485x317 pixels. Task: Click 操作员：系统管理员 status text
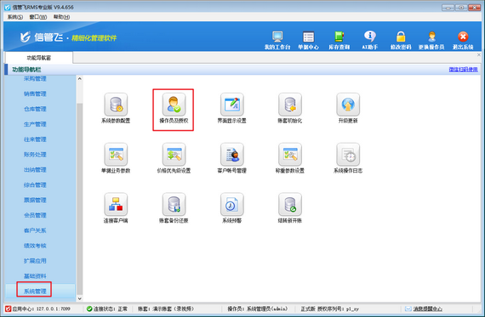pos(258,309)
